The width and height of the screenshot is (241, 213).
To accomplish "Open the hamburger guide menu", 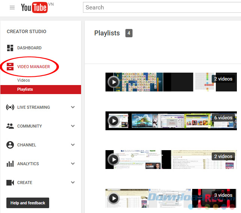I will (12, 8).
